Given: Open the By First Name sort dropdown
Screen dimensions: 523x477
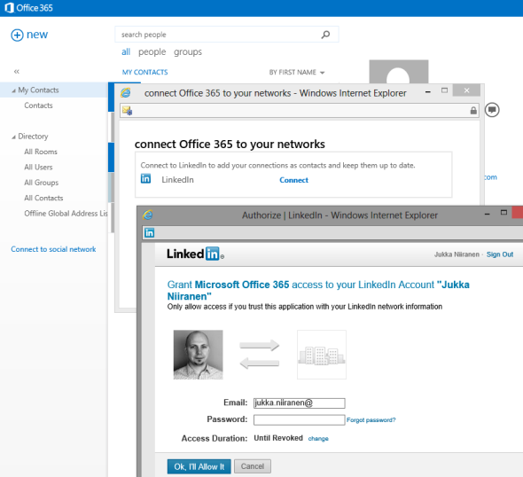Looking at the screenshot, I should point(297,73).
